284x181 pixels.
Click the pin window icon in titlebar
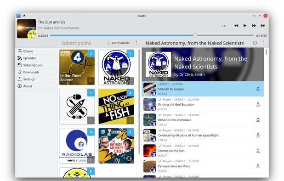[x=24, y=16]
